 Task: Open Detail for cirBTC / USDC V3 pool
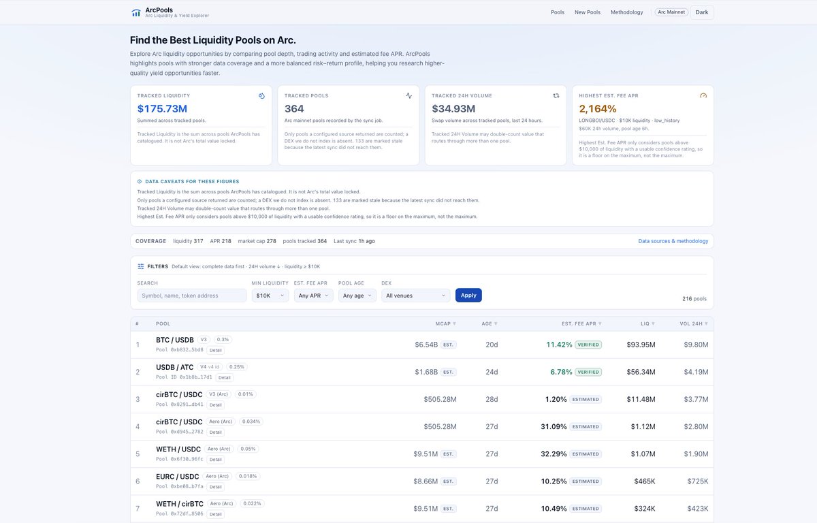(x=215, y=405)
